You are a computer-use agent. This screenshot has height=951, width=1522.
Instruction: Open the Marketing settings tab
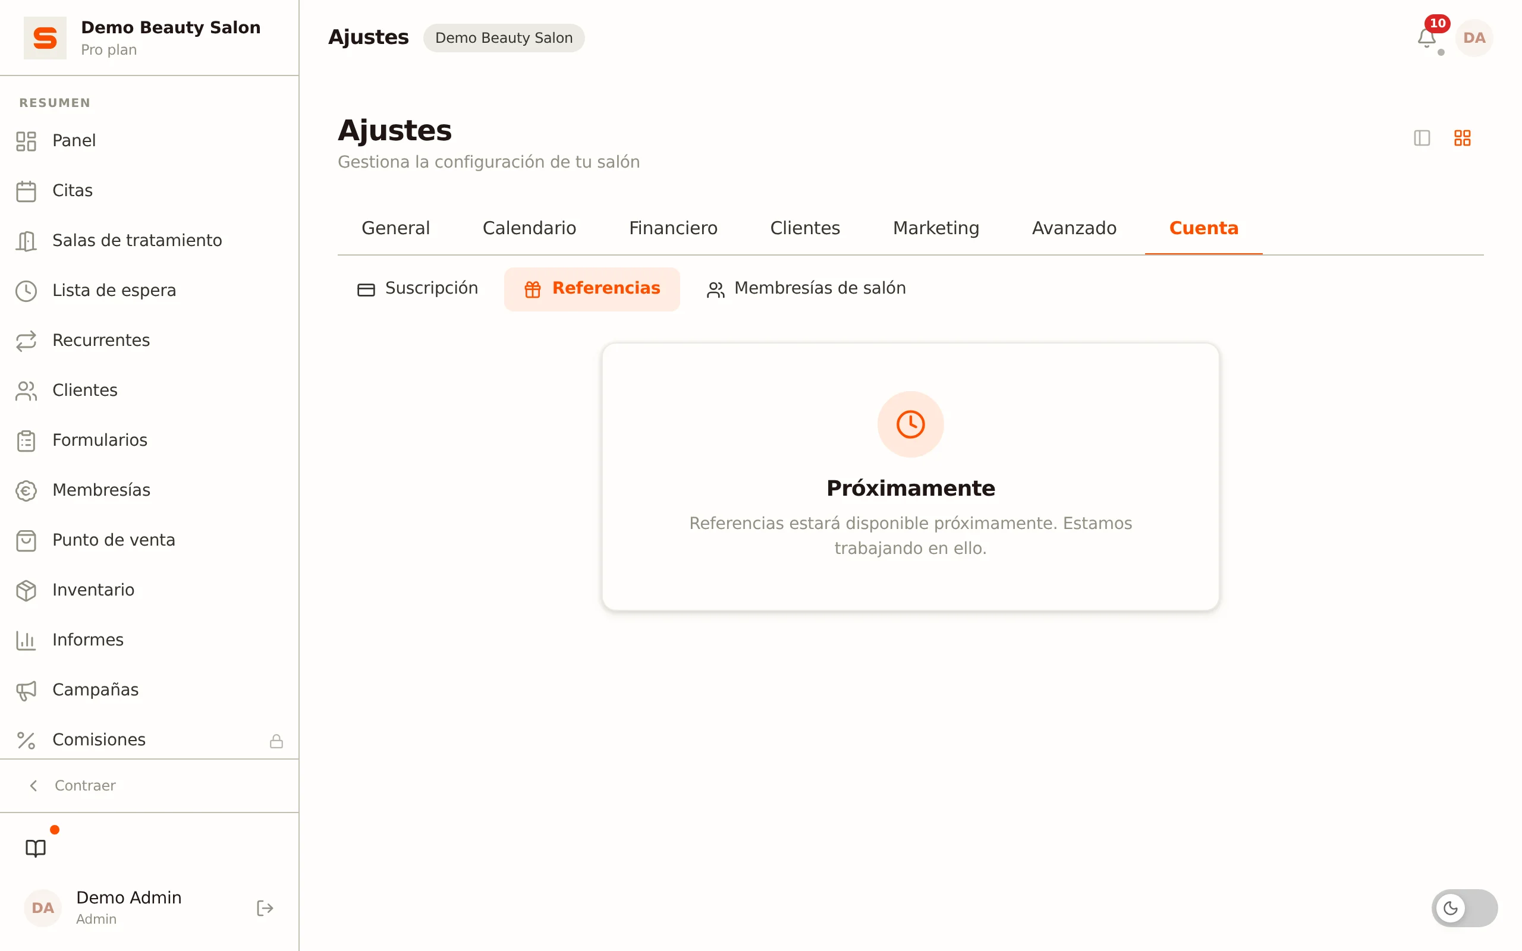tap(936, 228)
